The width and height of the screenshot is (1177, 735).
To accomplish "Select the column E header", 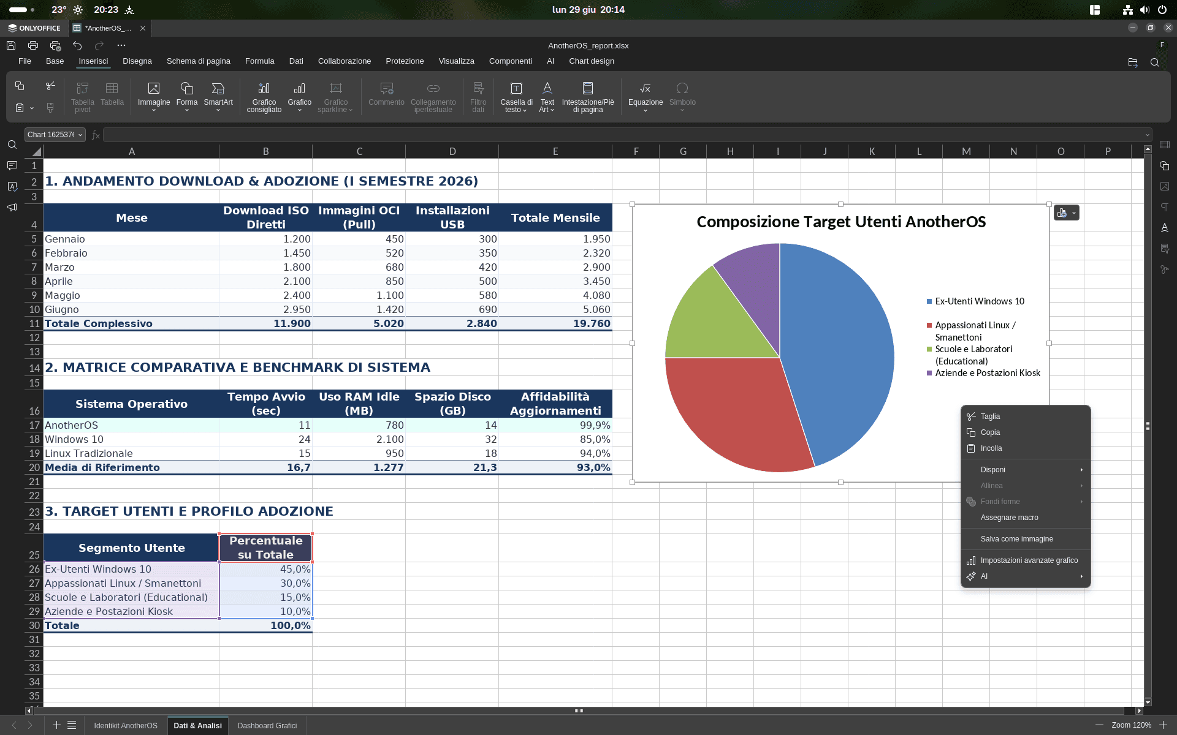I will (555, 151).
